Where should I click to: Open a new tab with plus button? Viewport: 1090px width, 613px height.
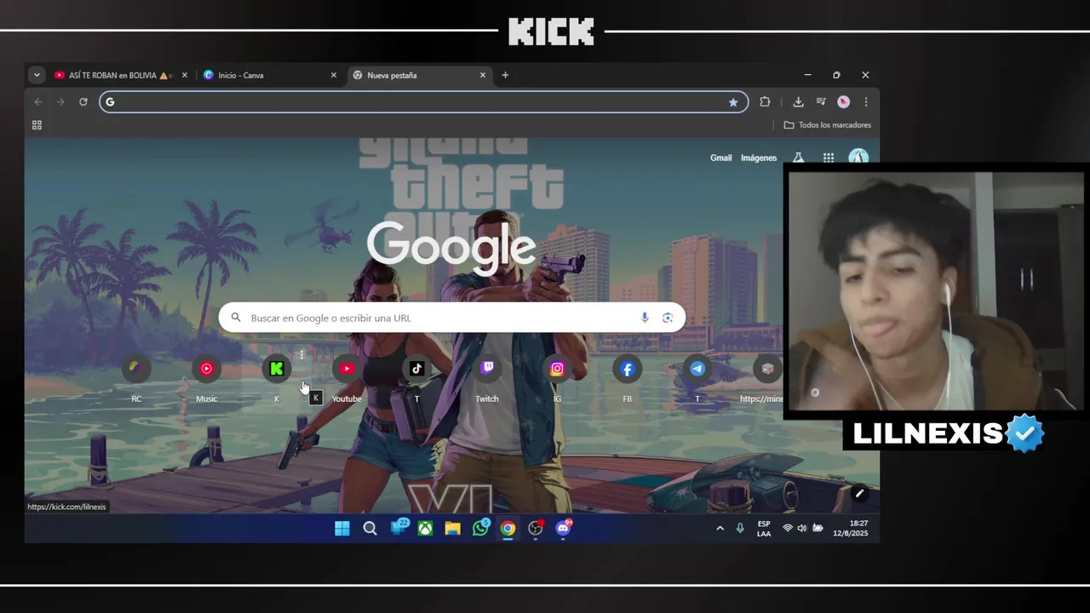click(505, 75)
